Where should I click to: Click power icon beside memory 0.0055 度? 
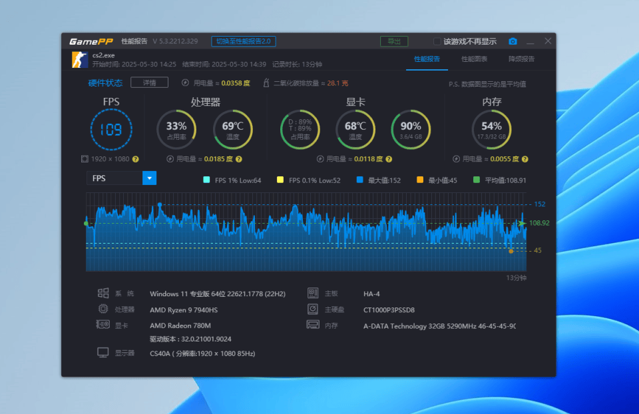point(457,159)
